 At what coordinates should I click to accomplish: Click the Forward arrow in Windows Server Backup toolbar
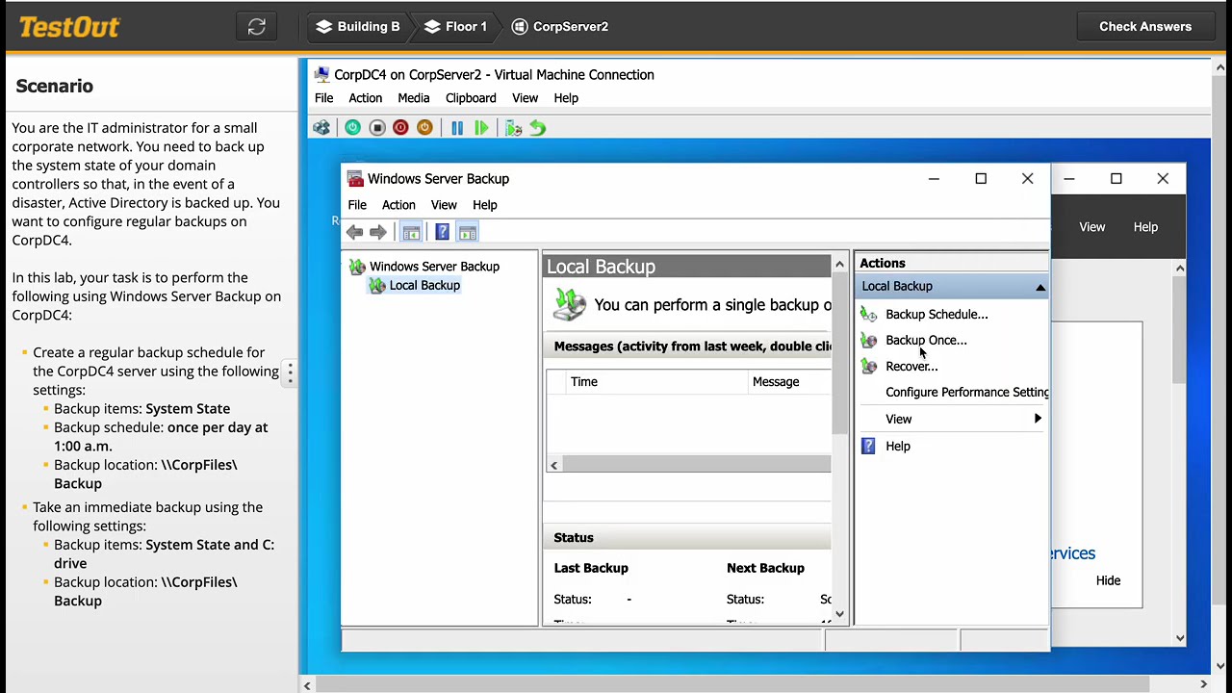click(x=377, y=232)
